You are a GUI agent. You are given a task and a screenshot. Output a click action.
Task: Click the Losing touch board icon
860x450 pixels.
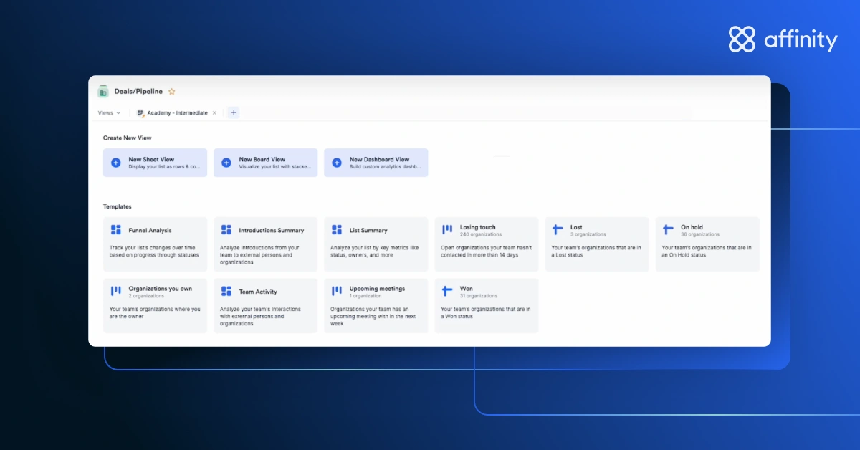(x=447, y=230)
